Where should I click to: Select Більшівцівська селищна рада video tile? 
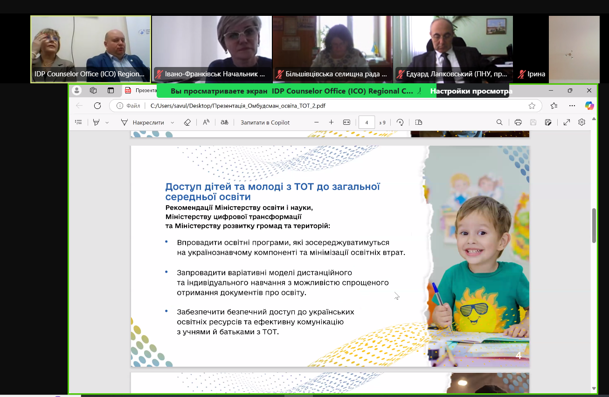[332, 49]
